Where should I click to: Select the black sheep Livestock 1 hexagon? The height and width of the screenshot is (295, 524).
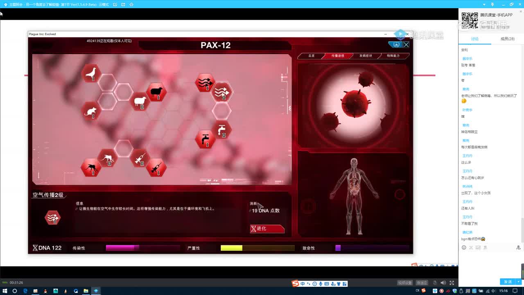[156, 93]
